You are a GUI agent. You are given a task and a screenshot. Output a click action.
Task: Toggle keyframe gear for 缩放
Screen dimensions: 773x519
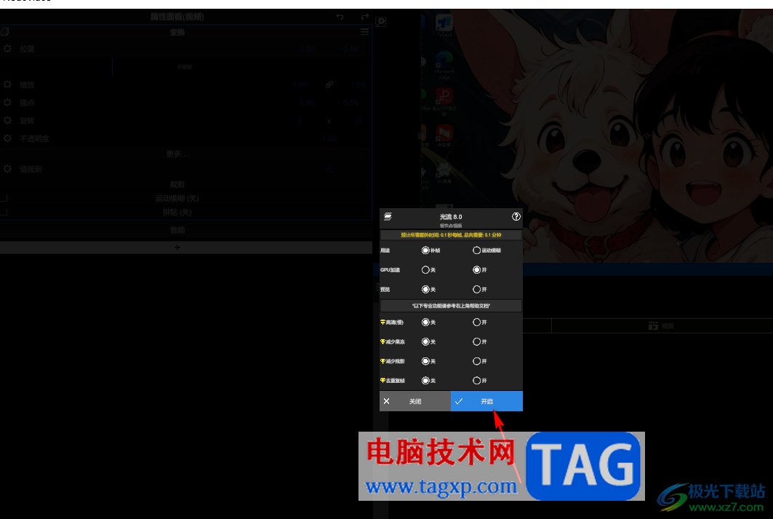point(7,84)
